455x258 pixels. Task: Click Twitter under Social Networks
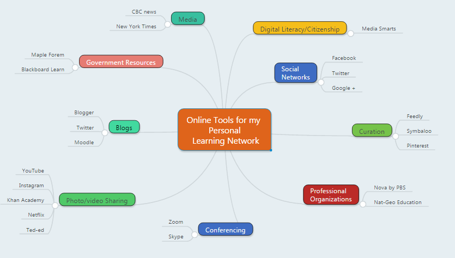tap(341, 73)
